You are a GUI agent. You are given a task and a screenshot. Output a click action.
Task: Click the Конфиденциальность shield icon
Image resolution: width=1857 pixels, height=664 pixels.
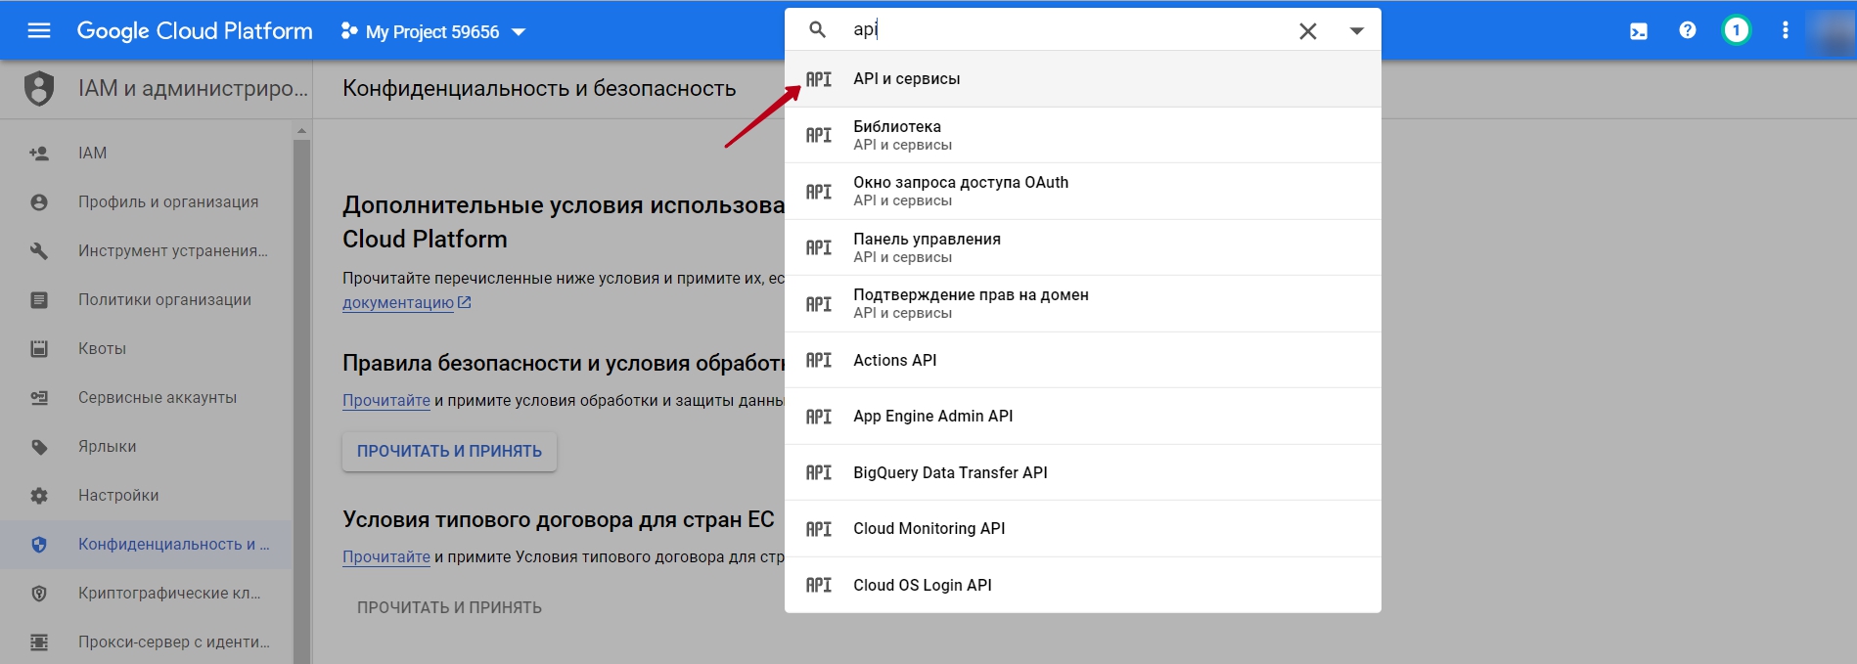[39, 545]
